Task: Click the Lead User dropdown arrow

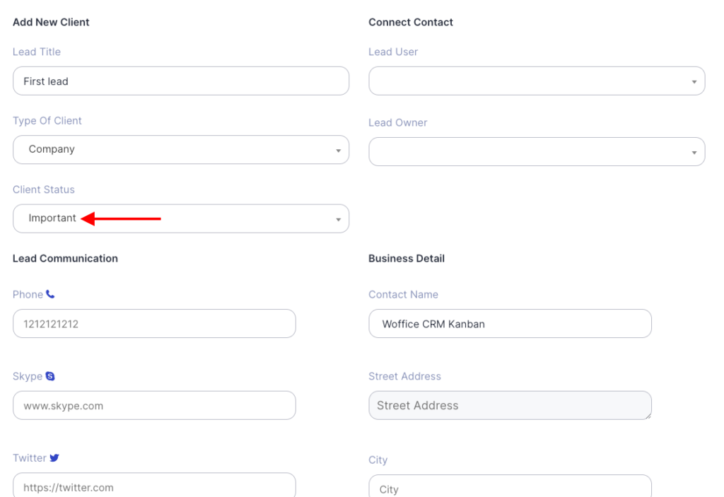Action: pyautogui.click(x=694, y=82)
